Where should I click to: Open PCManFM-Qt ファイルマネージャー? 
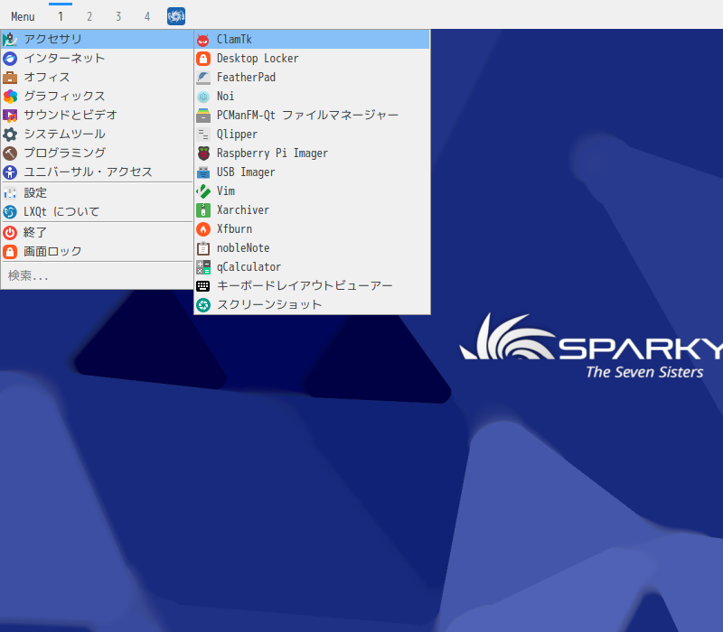312,116
